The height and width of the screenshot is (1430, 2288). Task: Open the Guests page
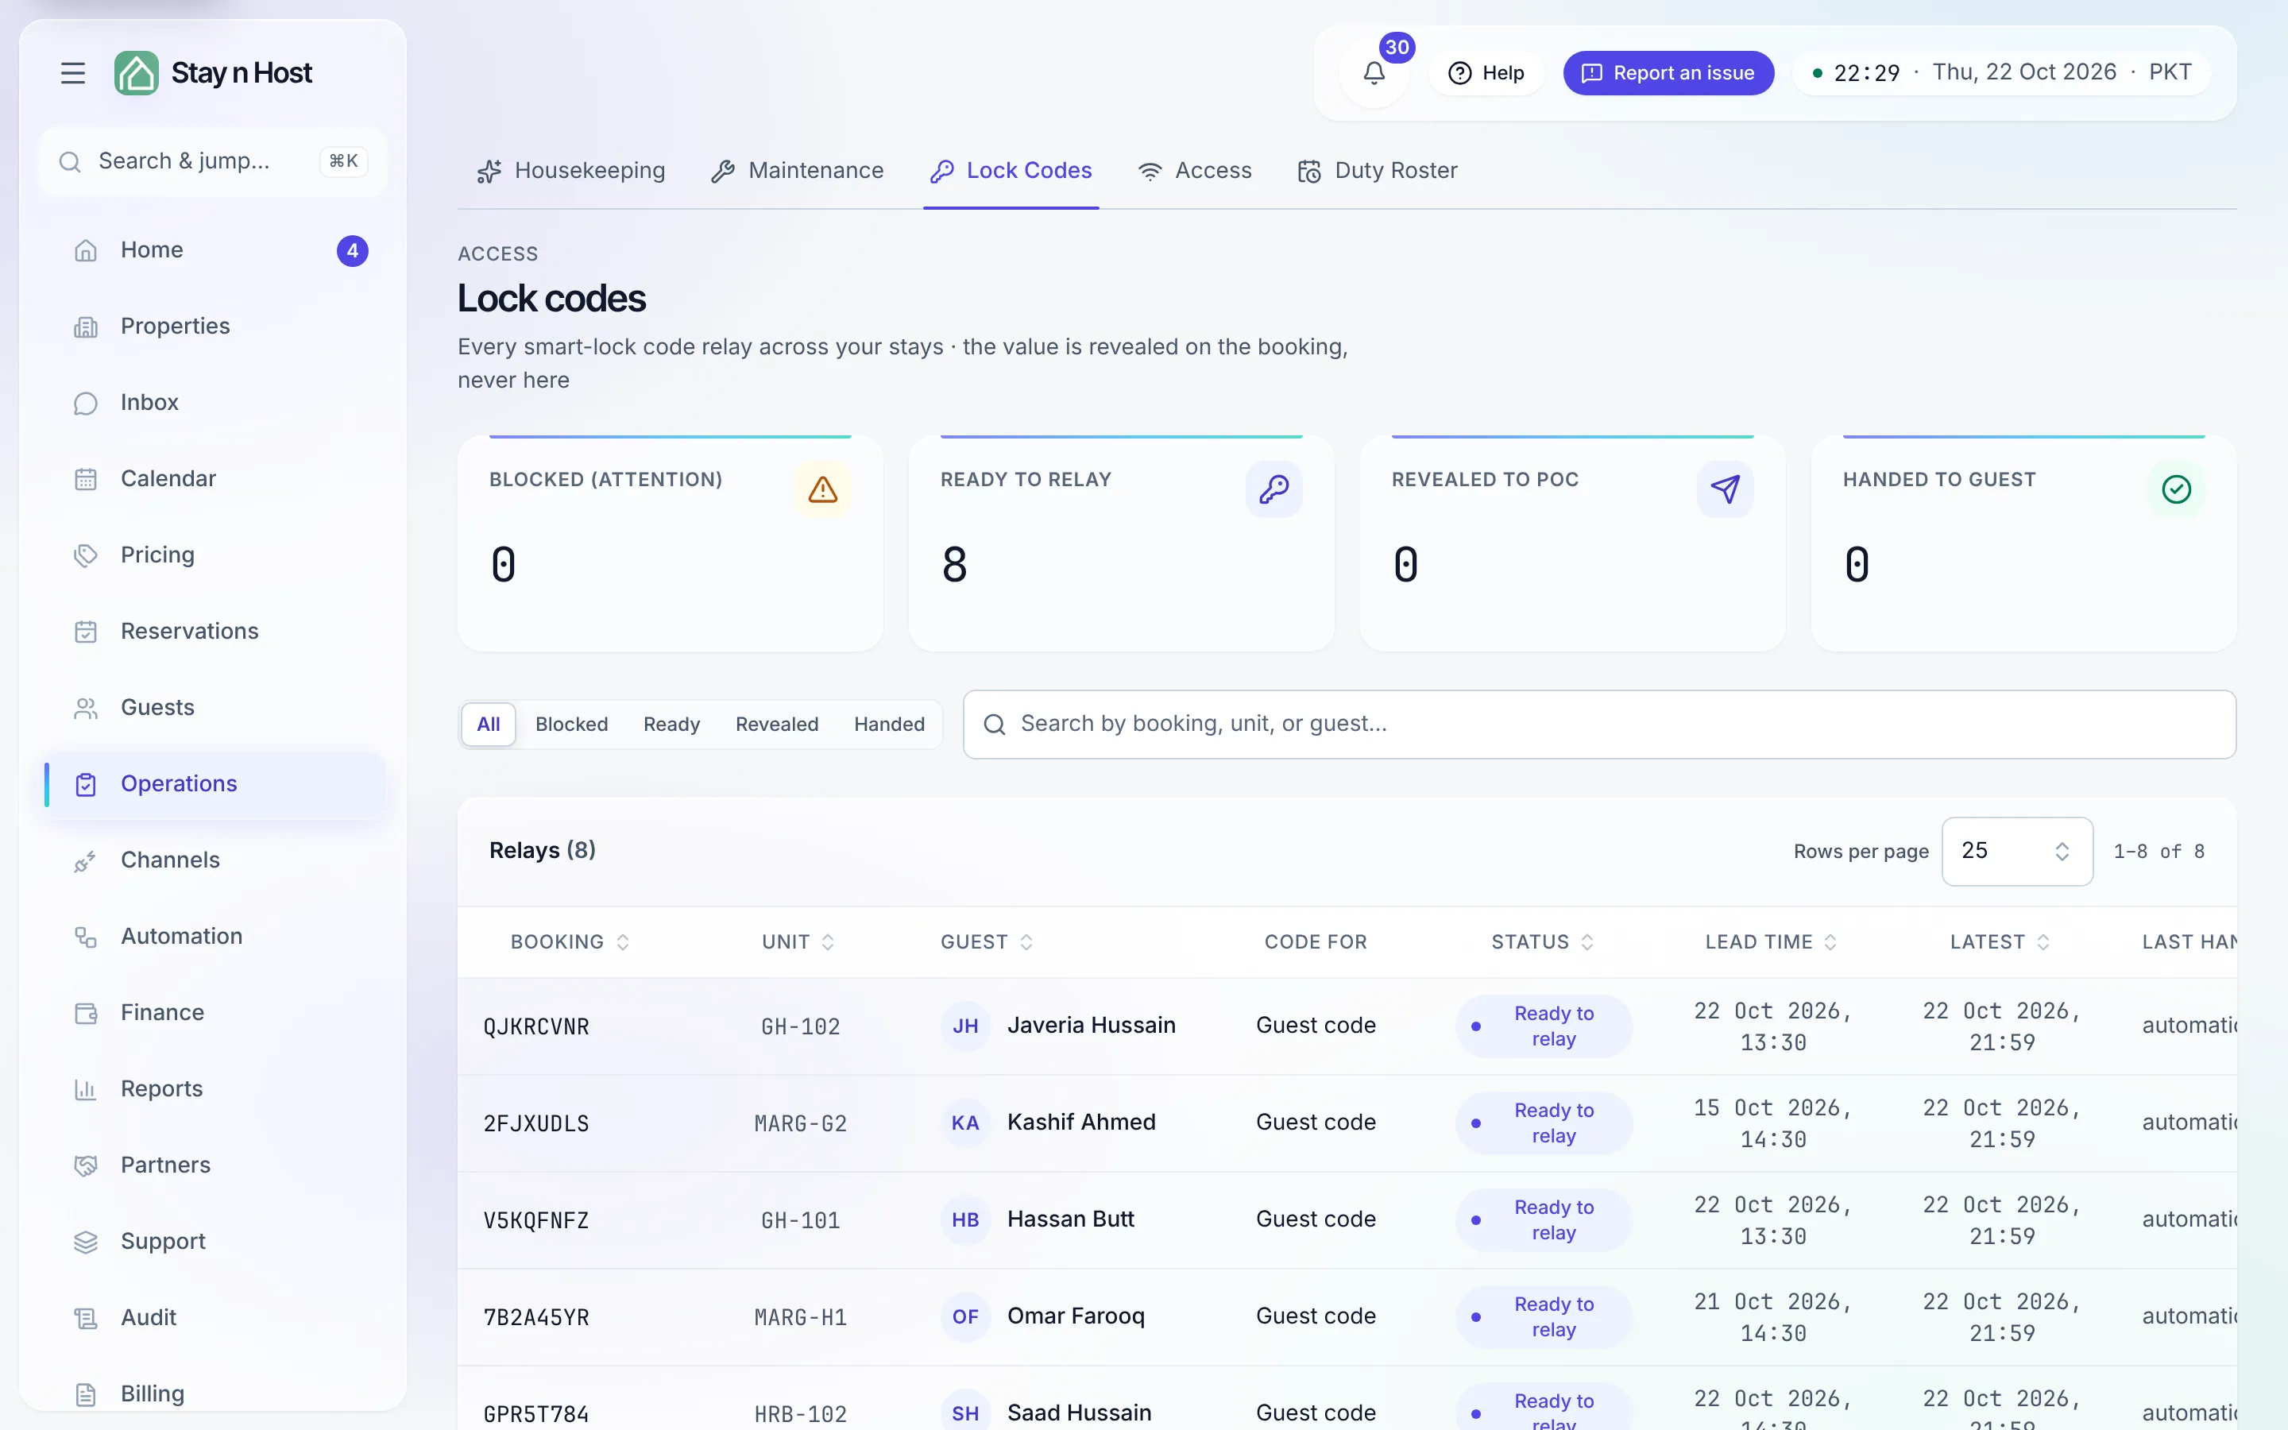pyautogui.click(x=215, y=709)
